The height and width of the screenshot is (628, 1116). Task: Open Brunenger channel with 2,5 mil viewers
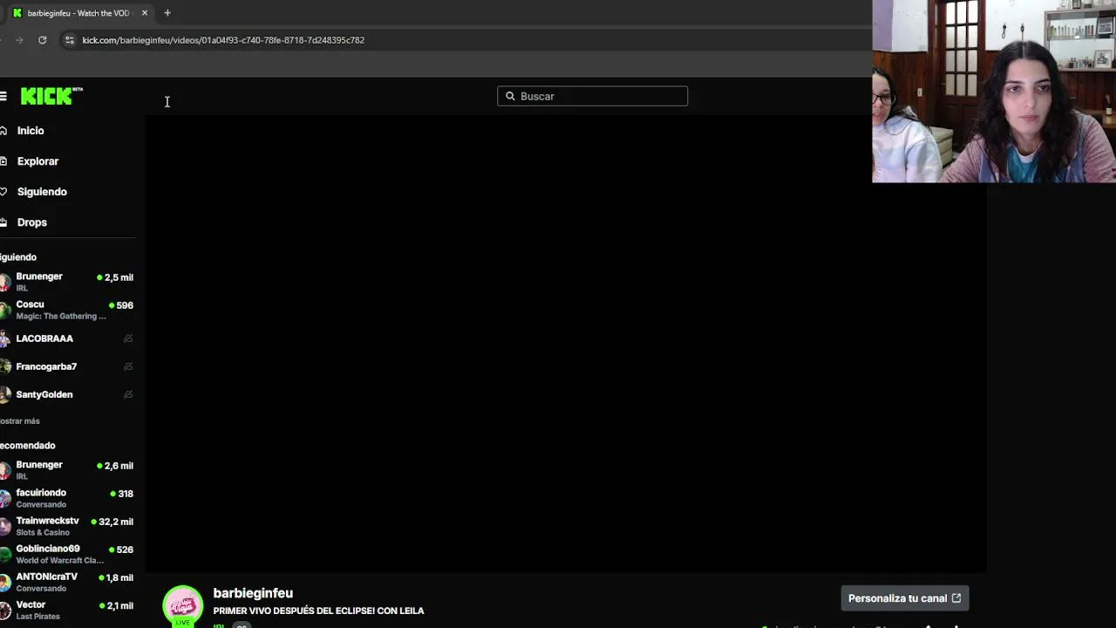point(39,276)
